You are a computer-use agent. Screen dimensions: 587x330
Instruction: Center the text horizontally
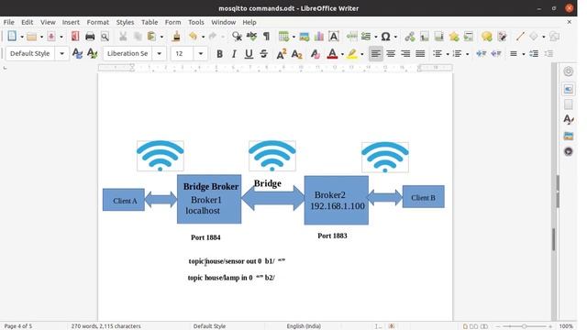pyautogui.click(x=391, y=54)
